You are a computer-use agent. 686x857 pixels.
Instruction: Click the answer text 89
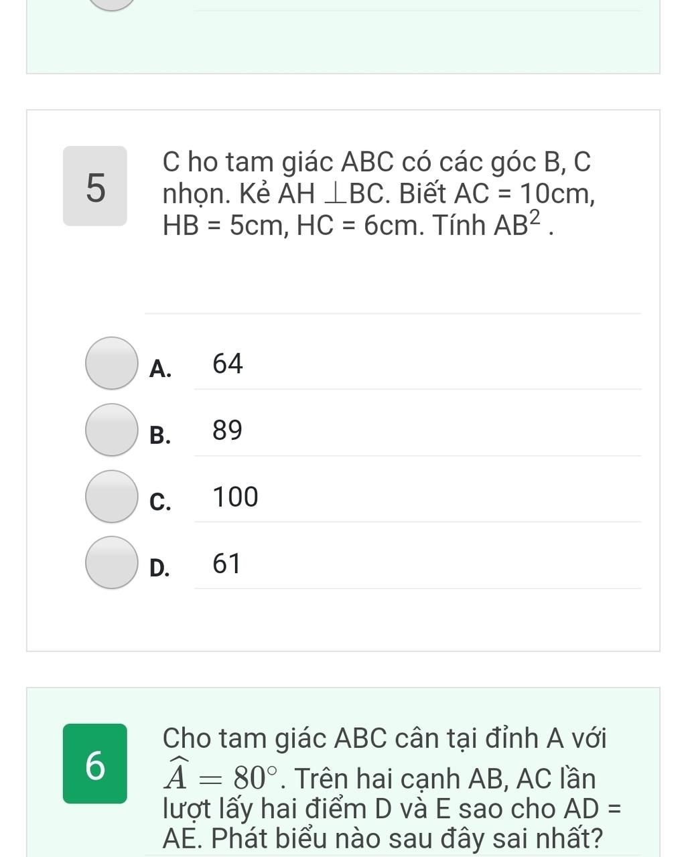[x=228, y=430]
